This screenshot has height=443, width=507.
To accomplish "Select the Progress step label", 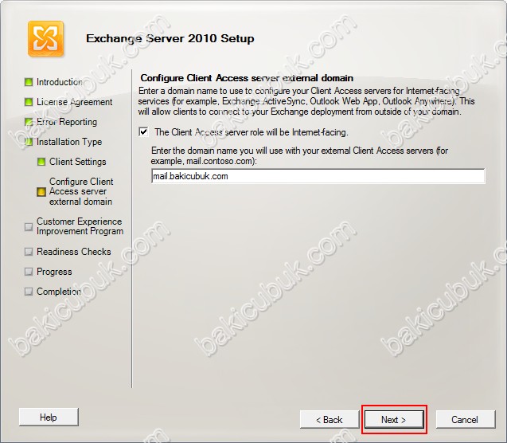I will (x=54, y=272).
